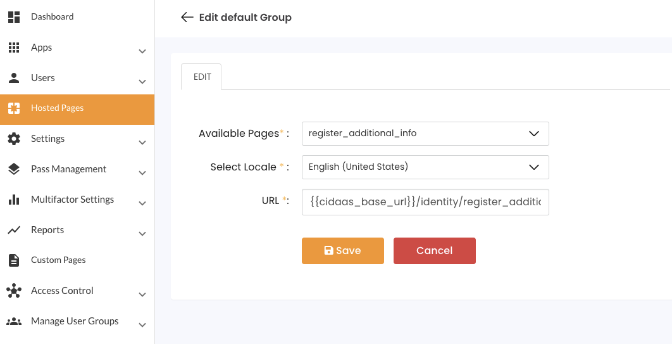The height and width of the screenshot is (344, 672).
Task: Switch to the EDIT tab
Action: click(x=202, y=77)
